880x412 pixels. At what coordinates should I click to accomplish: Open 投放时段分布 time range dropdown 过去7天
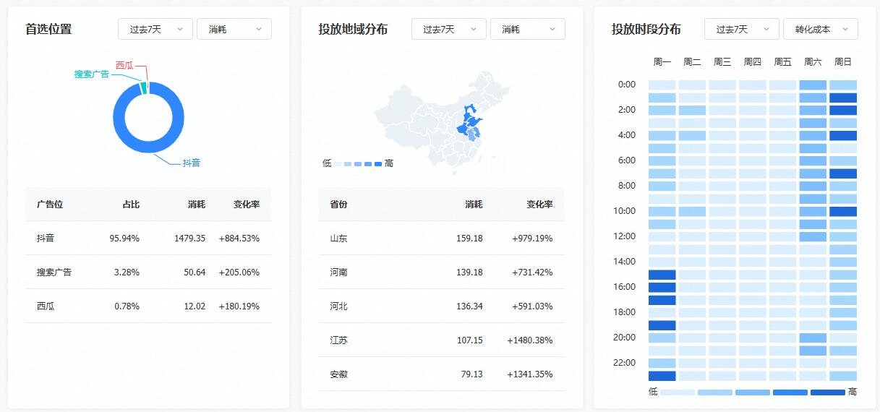click(742, 29)
